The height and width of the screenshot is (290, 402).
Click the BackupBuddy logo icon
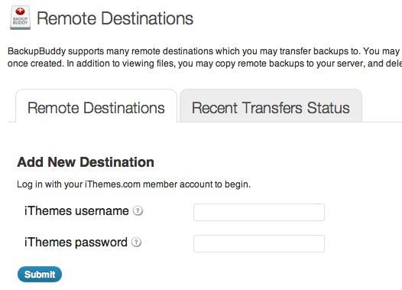point(21,18)
